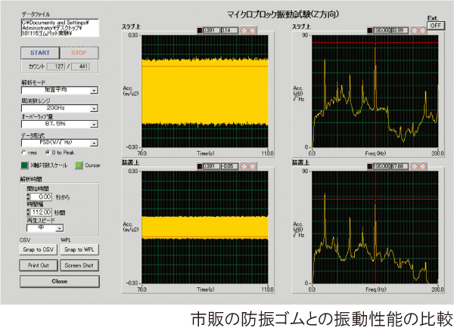This screenshot has width=454, height=328.
Task: Open the overlap amount 87.5% dropdown
Action: [x=94, y=124]
